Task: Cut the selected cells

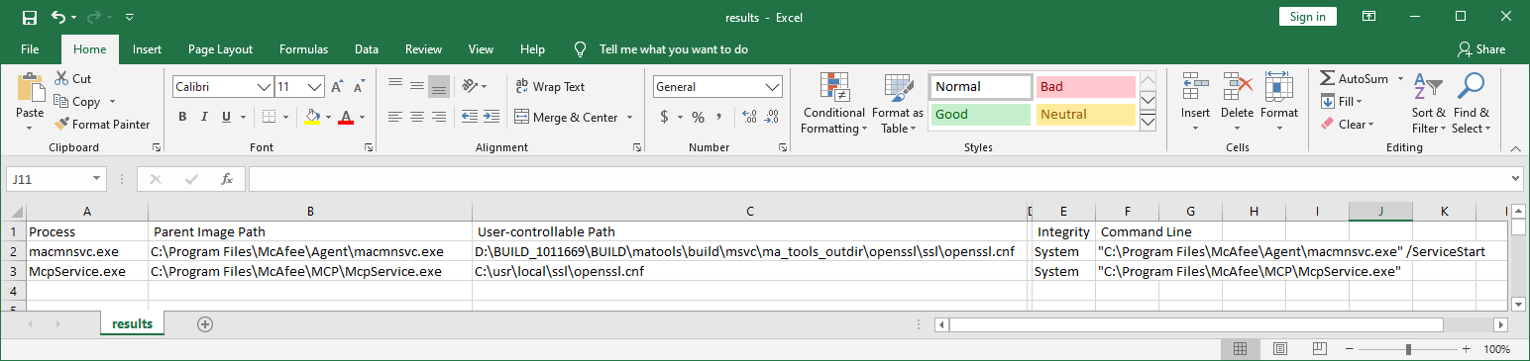Action: click(x=72, y=79)
